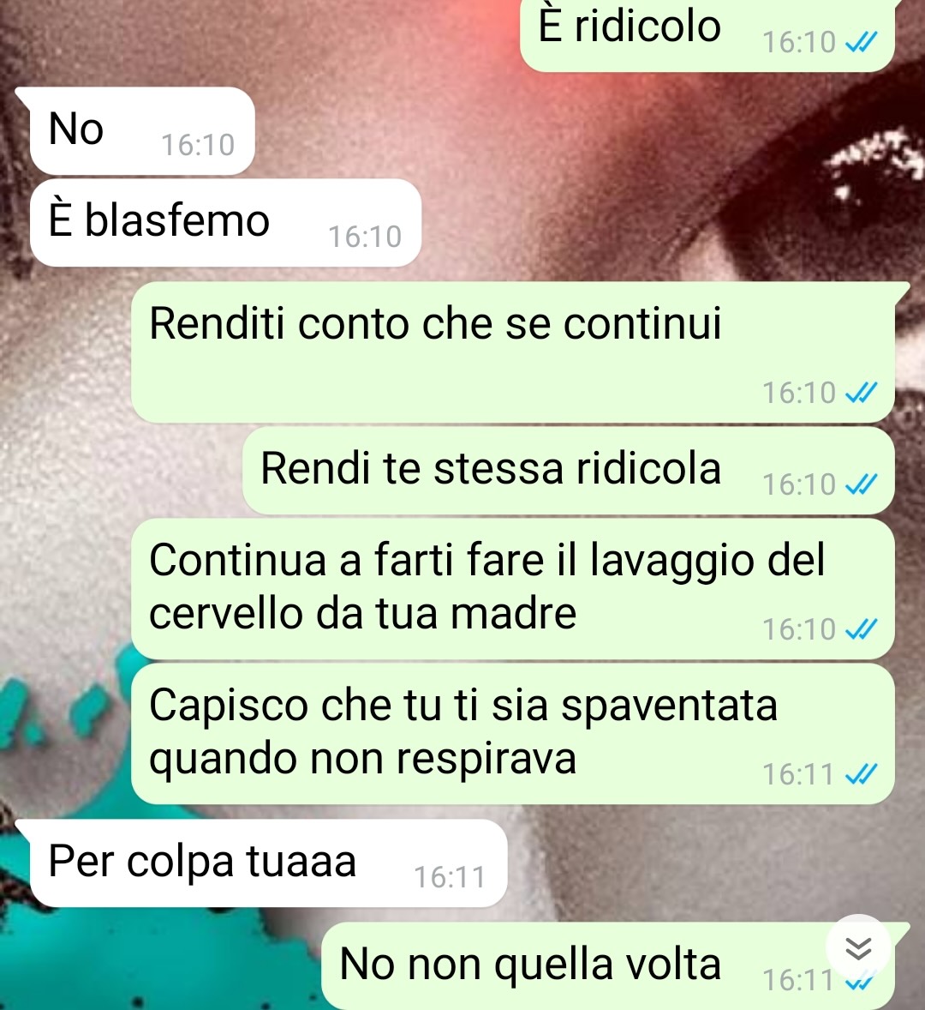Viewport: 925px width, 1010px height.
Task: Tap the 16:11 timestamp on "Per colpa tuaaa"
Action: click(450, 877)
